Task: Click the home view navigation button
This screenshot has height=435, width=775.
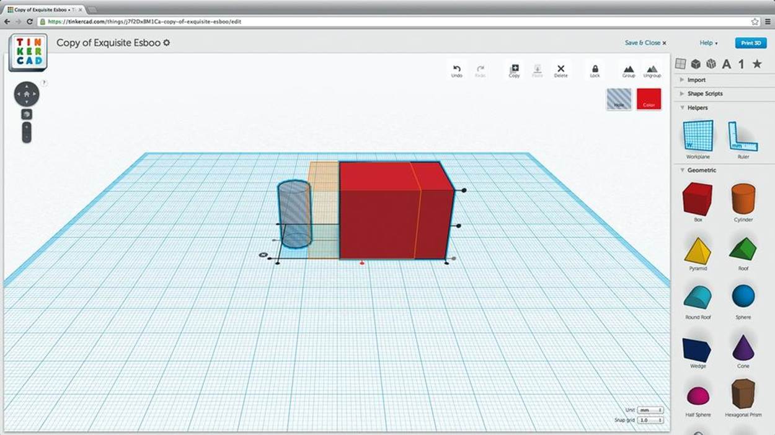Action: 27,94
